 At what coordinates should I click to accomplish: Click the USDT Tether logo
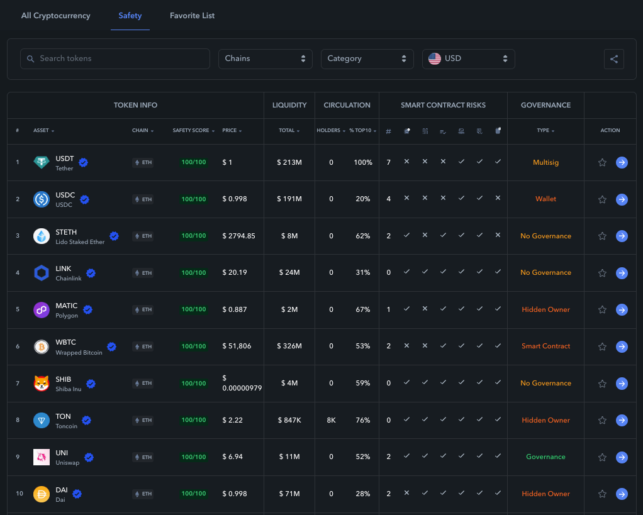pyautogui.click(x=42, y=162)
